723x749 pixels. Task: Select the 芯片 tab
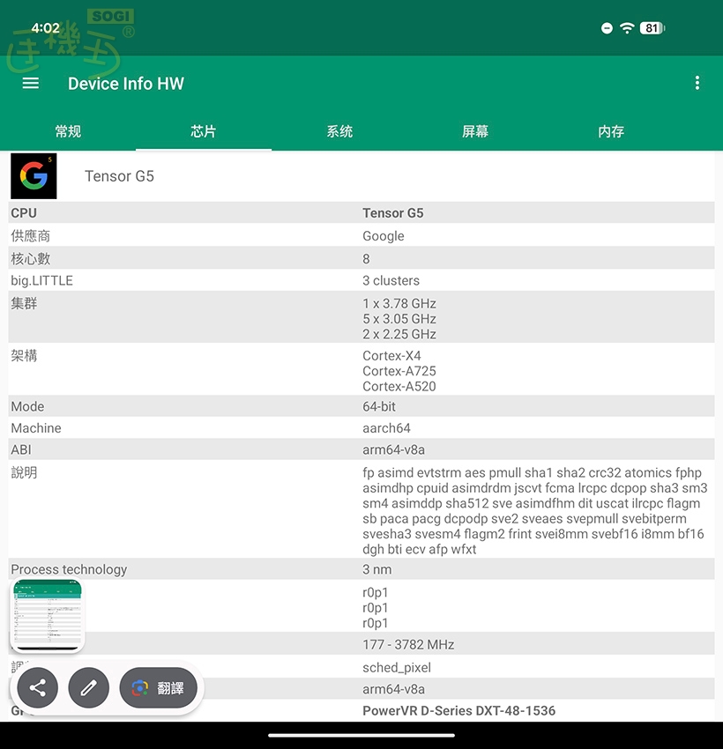point(204,131)
